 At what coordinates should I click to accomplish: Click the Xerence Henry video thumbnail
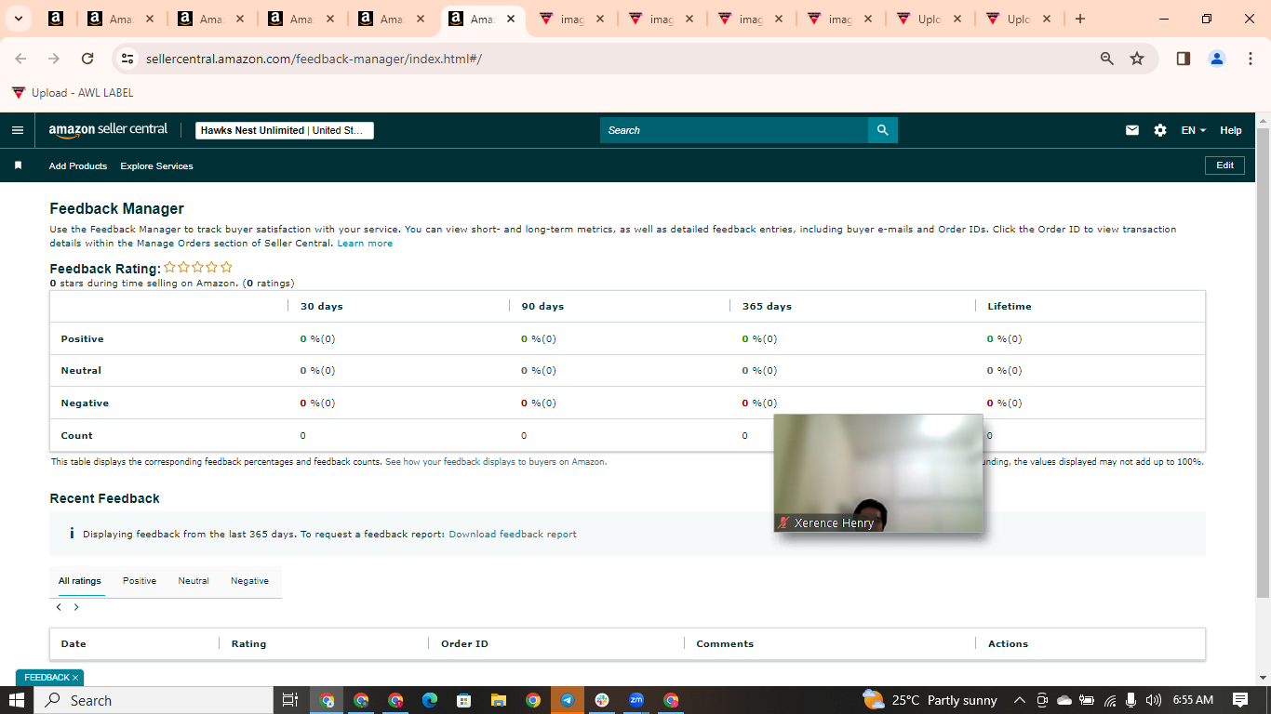coord(878,473)
